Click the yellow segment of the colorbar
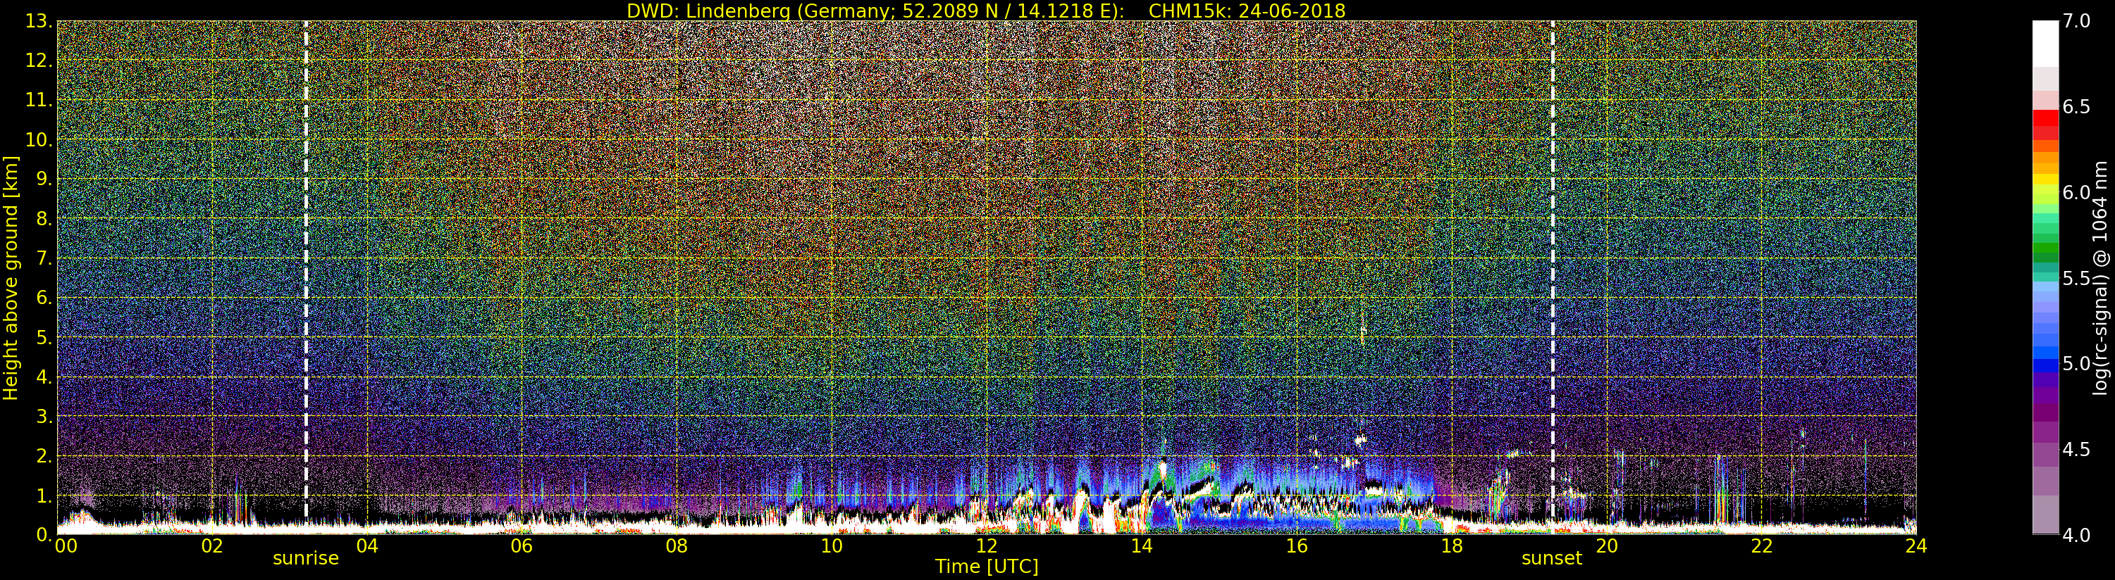This screenshot has height=580, width=2115. click(x=2045, y=179)
